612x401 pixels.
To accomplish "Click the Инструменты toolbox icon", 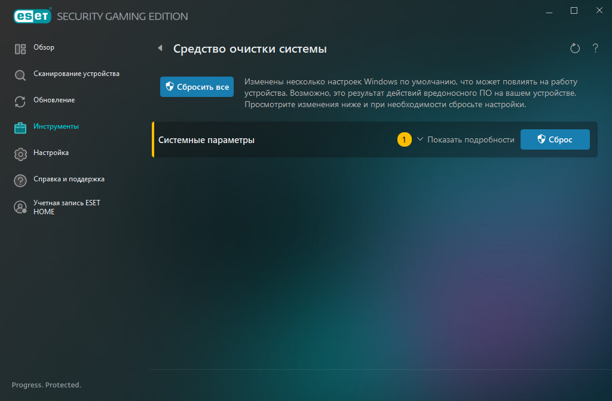I will [20, 128].
